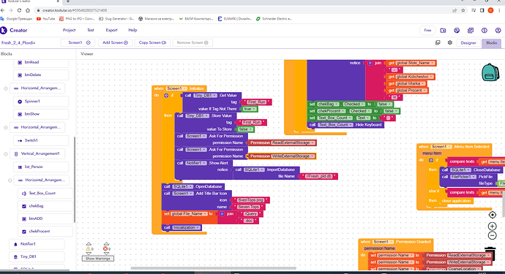Zoom in with the plus icon

492,227
